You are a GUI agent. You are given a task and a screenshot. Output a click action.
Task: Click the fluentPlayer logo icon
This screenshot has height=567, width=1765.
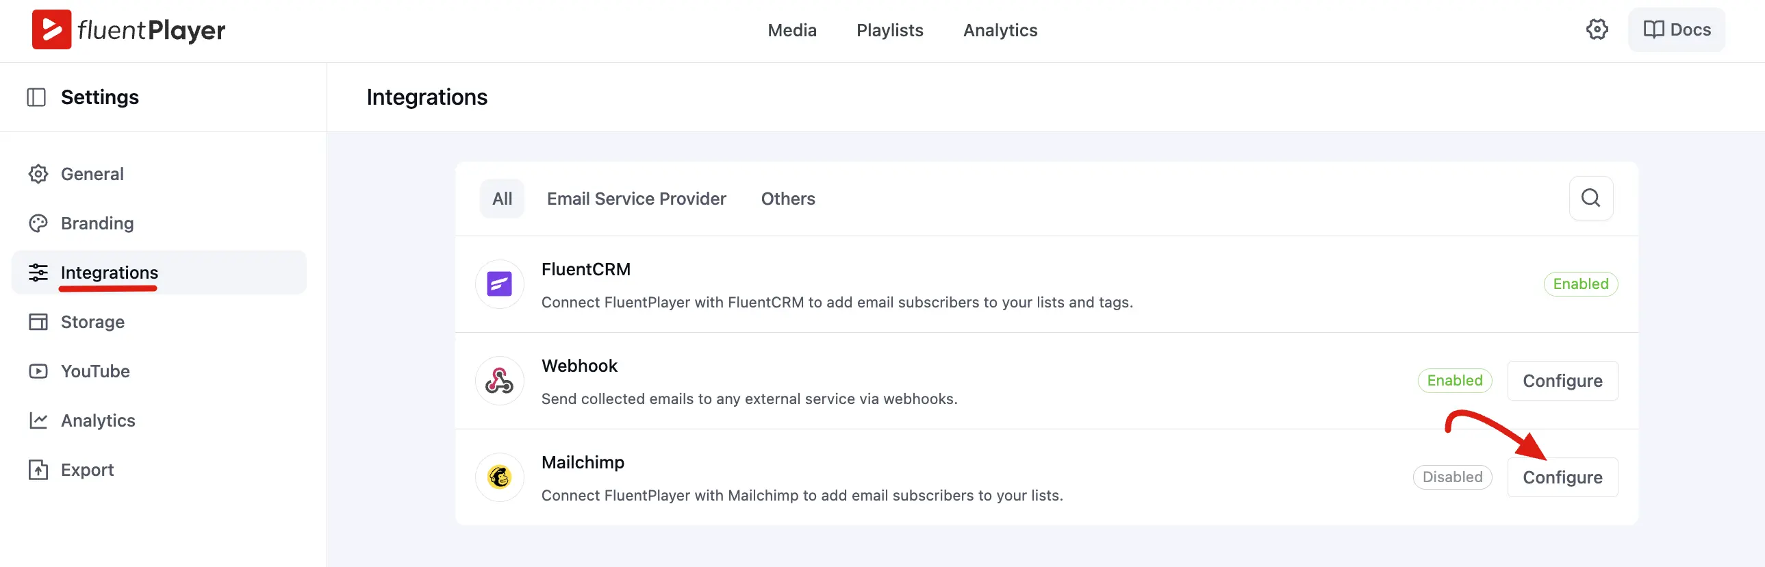pos(51,29)
